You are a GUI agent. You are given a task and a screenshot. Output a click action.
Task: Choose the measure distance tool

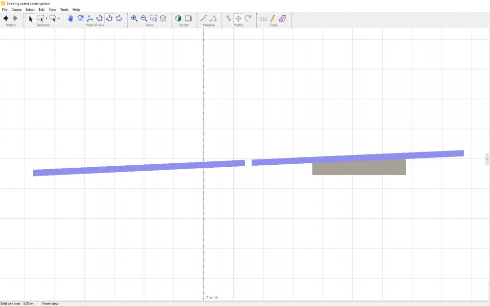coord(204,19)
